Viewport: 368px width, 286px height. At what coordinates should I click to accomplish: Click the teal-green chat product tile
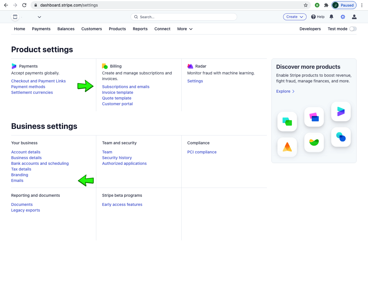[x=287, y=121]
